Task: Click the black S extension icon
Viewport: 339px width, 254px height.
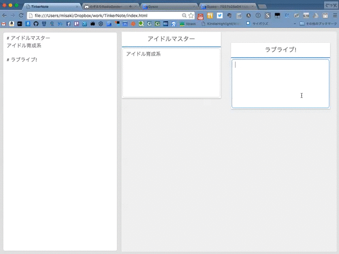Action: coord(267,16)
